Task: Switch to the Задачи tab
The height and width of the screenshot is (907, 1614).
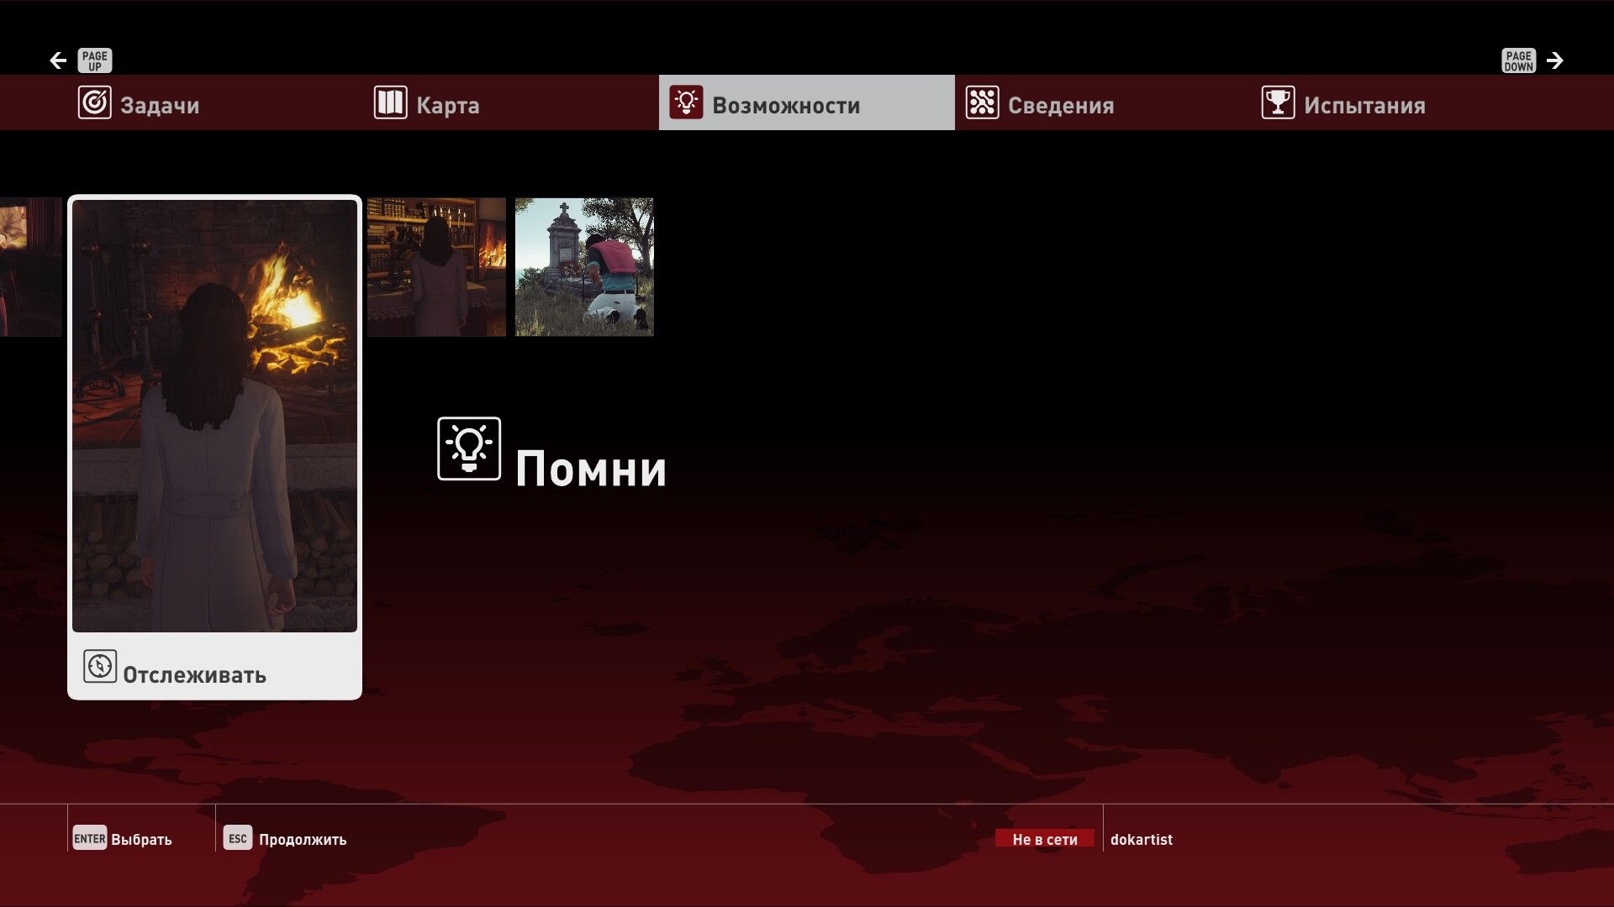Action: [160, 105]
